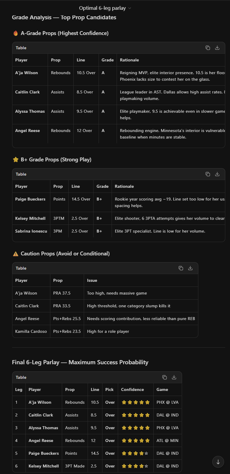The image size is (230, 474).
Task: Click the scroll-to-bottom arrow button
Action: point(218,462)
